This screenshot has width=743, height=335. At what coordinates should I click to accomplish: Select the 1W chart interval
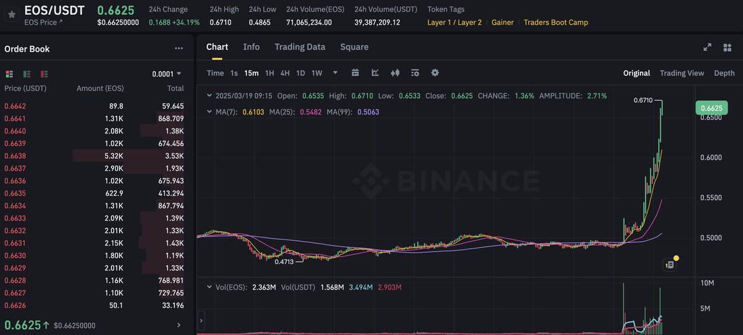pyautogui.click(x=317, y=73)
